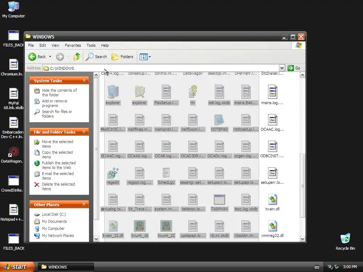The width and height of the screenshot is (363, 272).
Task: Collapse the System Tasks panel
Action: pyautogui.click(x=84, y=80)
